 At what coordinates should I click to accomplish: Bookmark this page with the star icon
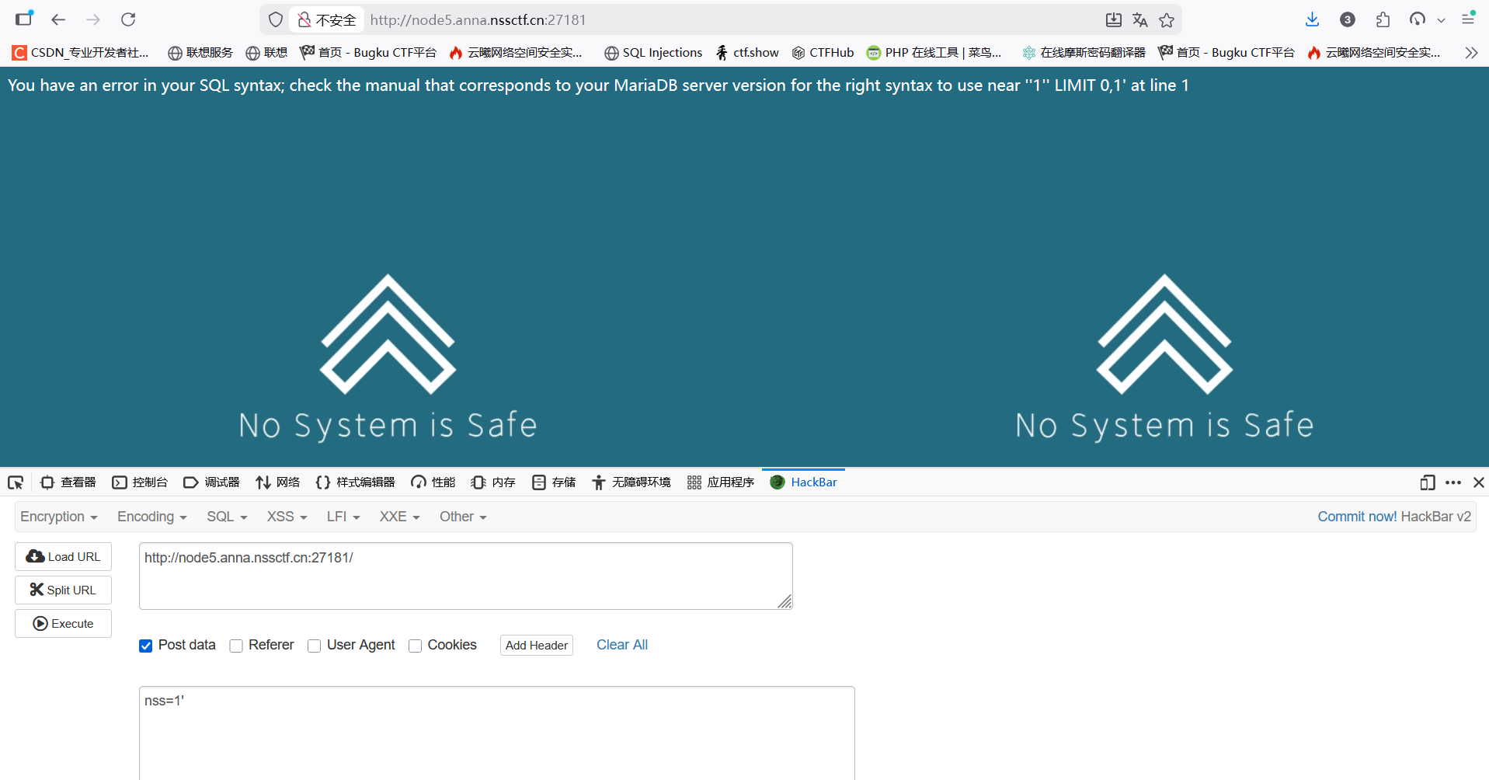tap(1167, 20)
